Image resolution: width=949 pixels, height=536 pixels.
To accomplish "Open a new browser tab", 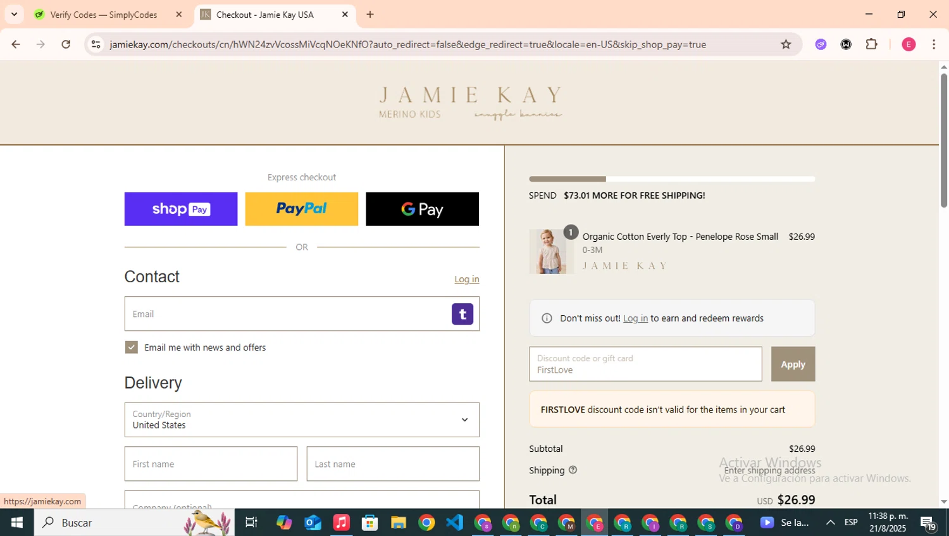I will tap(370, 15).
